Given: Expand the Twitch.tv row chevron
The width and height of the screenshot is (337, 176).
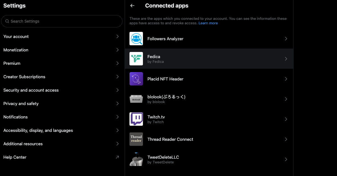Looking at the screenshot, I should pos(286,119).
